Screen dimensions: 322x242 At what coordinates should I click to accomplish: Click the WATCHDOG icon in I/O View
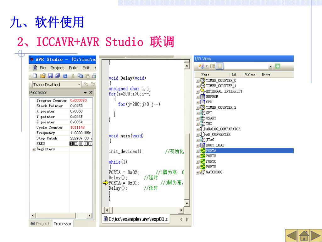pos(203,172)
